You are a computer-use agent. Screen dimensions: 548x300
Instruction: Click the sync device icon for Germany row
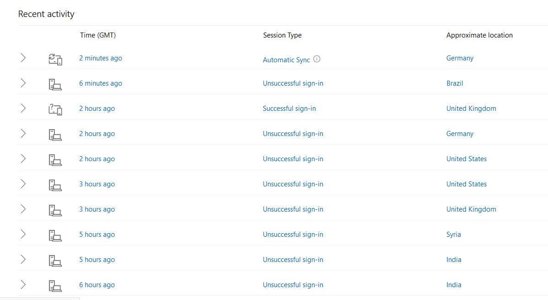tap(55, 59)
